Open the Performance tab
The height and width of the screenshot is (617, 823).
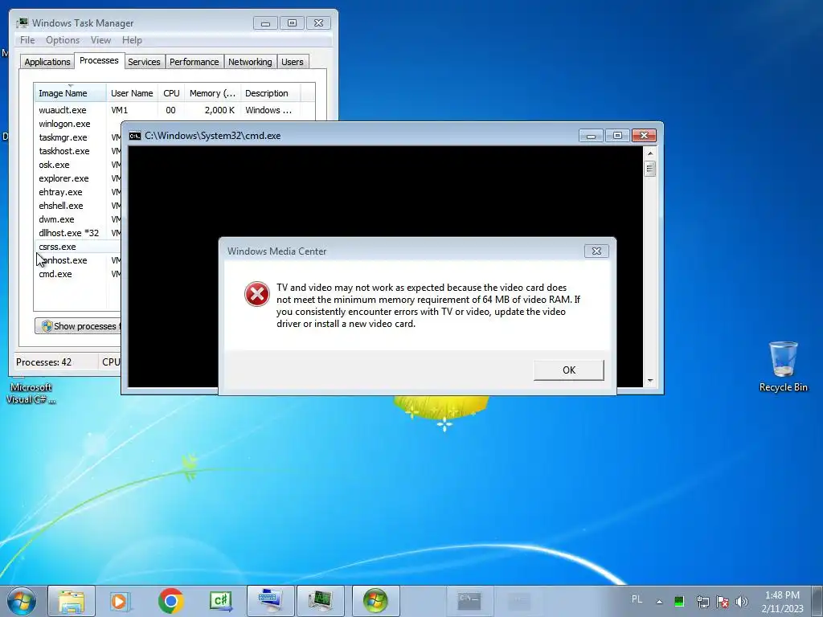tap(194, 62)
